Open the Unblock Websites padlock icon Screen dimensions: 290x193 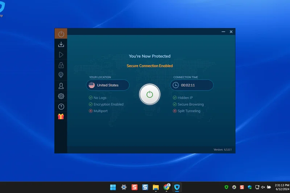click(x=61, y=65)
